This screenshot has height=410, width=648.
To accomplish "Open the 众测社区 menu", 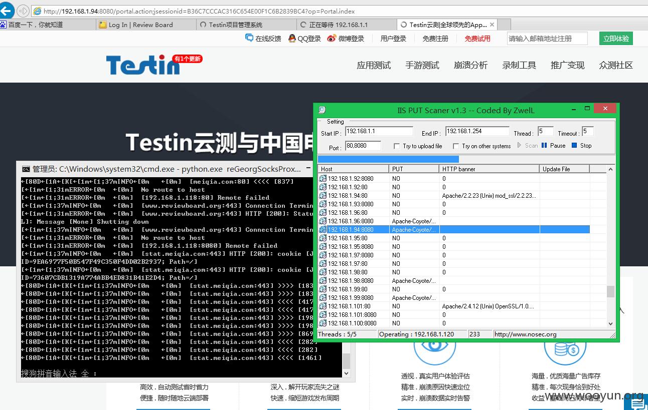I will click(x=616, y=65).
